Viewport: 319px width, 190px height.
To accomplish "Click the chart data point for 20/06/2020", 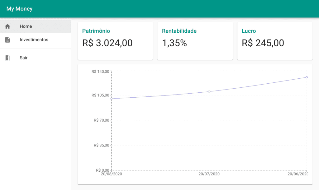I will pyautogui.click(x=307, y=77).
